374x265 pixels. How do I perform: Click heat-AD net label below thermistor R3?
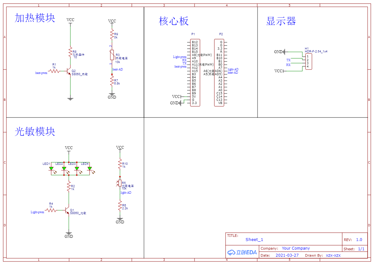coord(118,69)
